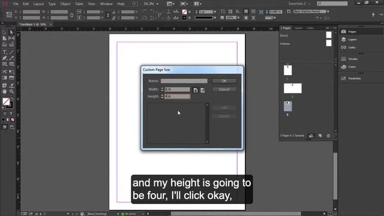Open the View menu
The image size is (384, 216).
[91, 4]
